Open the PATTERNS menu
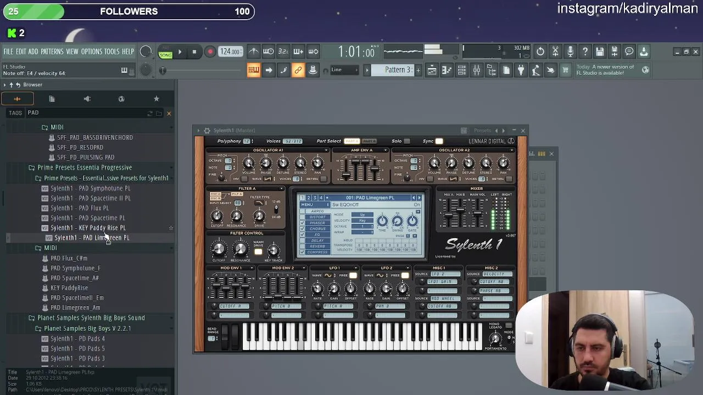 [x=52, y=52]
